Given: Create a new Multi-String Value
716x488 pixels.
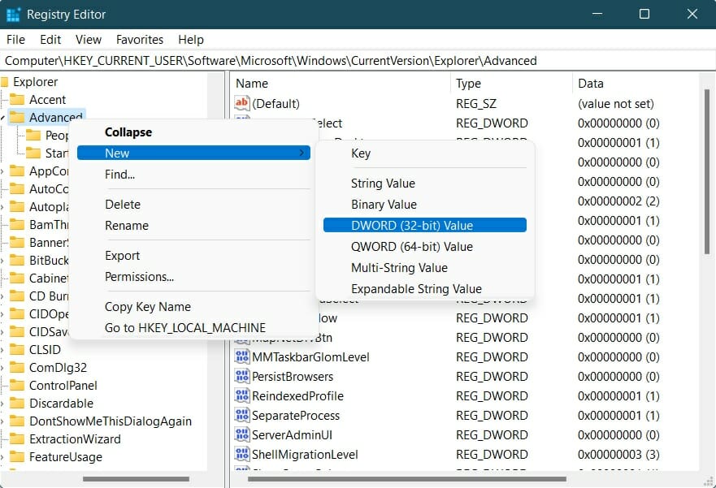Looking at the screenshot, I should pos(425,267).
